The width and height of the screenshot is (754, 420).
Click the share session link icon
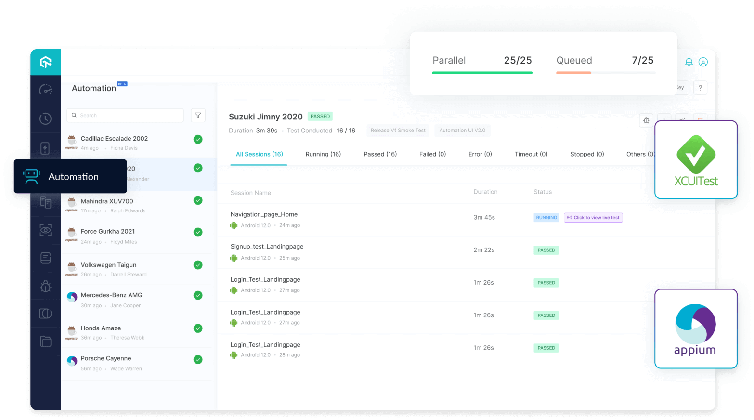682,119
